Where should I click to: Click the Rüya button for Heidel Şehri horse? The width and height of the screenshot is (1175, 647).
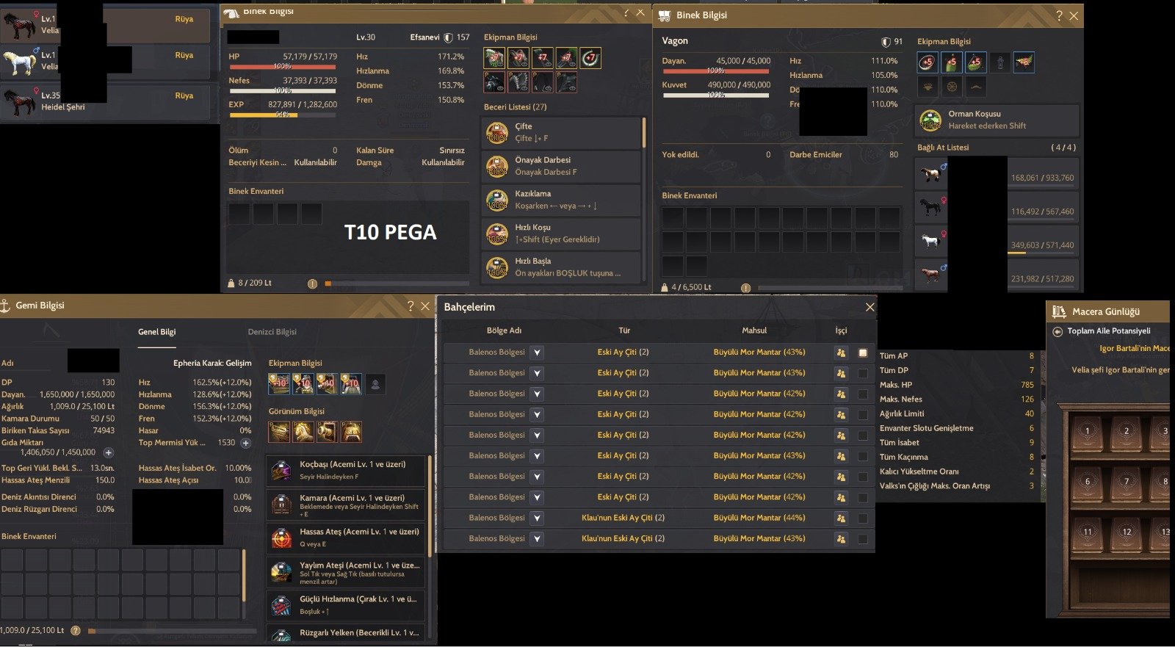(x=184, y=95)
